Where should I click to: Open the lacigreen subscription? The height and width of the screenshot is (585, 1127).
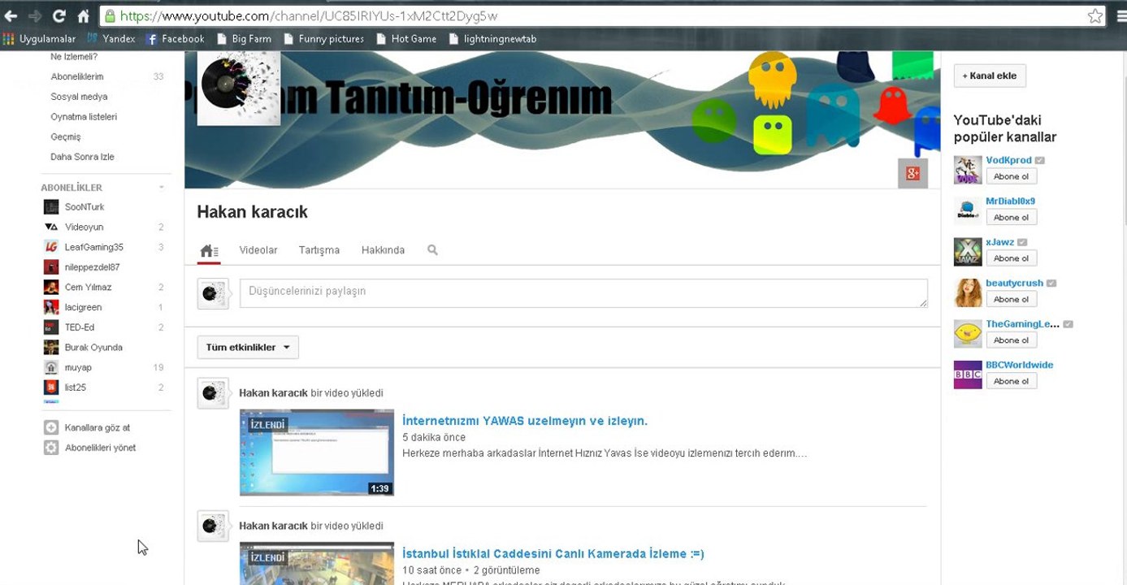(83, 307)
